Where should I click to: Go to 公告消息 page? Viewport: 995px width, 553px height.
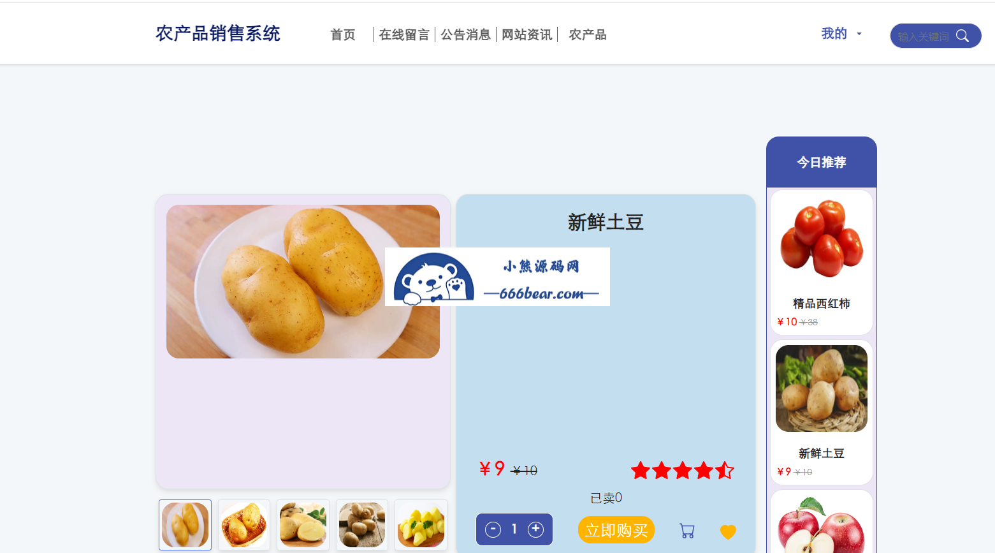click(465, 34)
